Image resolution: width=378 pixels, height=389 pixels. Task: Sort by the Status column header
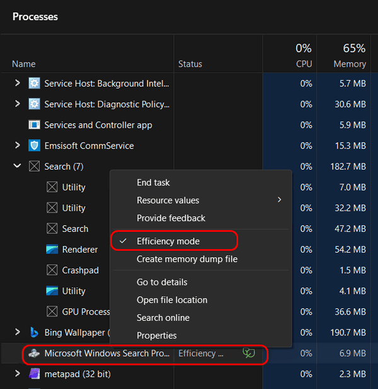[190, 64]
